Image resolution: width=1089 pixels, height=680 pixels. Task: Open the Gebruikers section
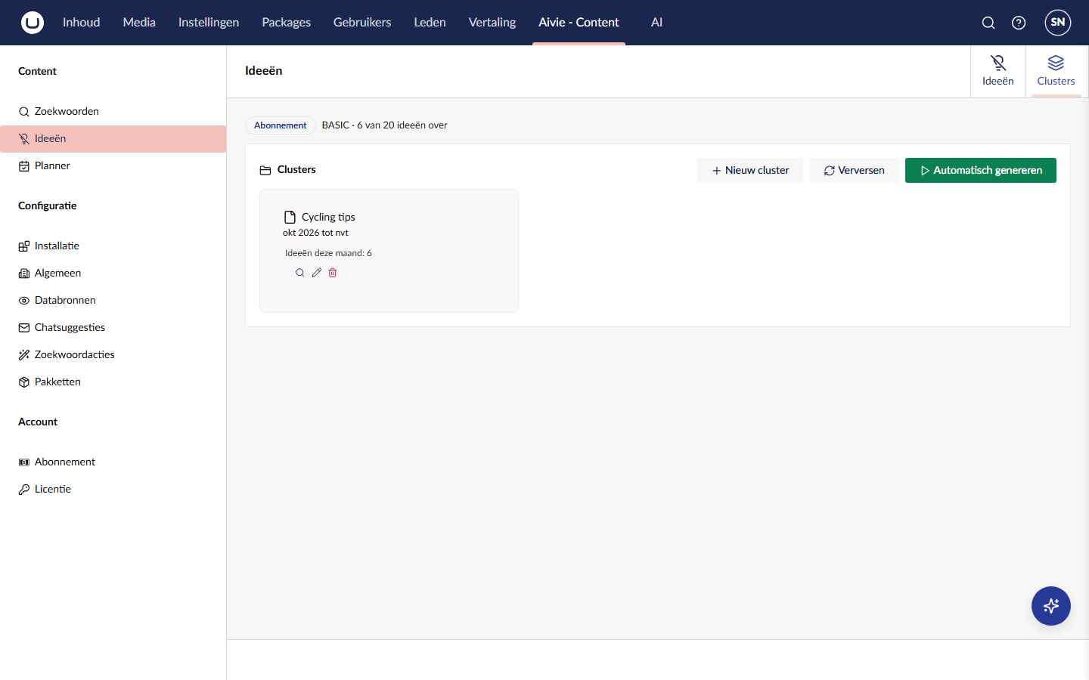(362, 23)
